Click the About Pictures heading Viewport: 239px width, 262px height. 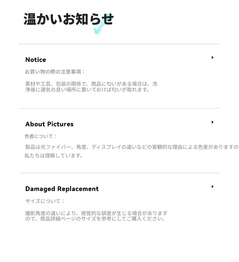49,124
